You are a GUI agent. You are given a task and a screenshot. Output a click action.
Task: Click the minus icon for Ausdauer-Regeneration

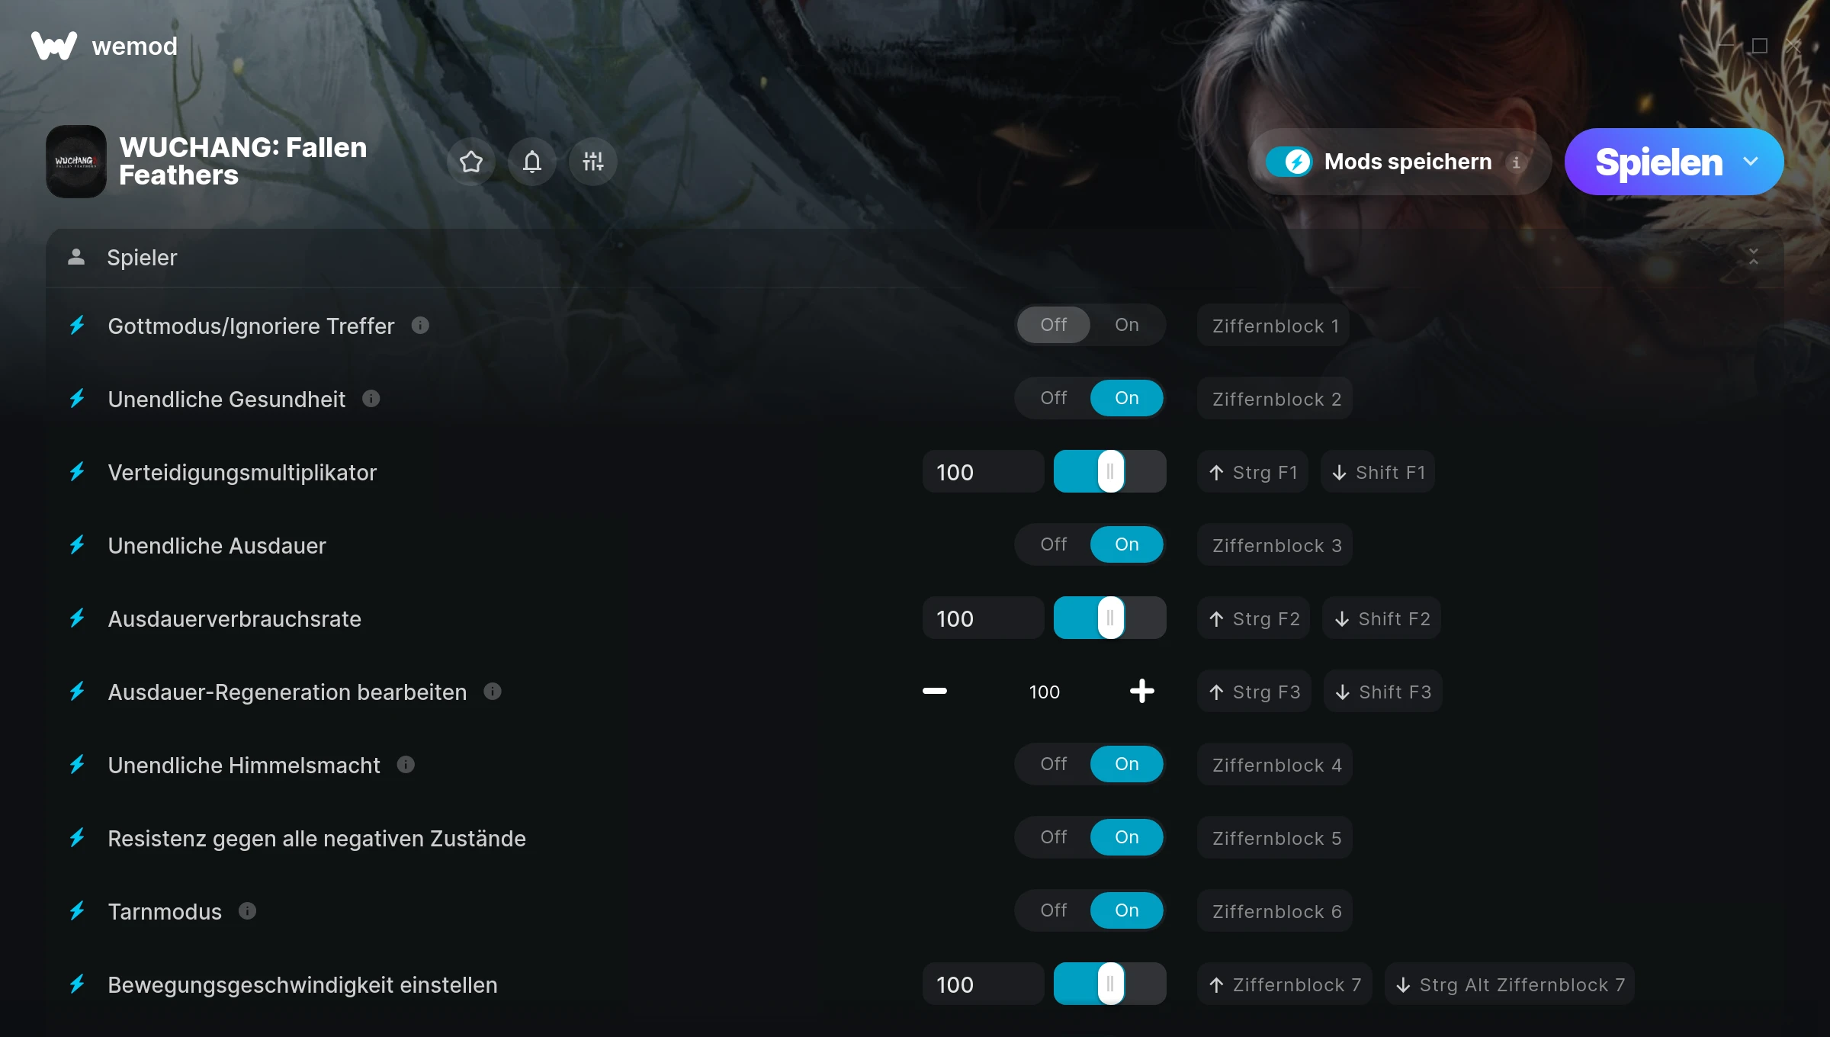[x=935, y=692]
